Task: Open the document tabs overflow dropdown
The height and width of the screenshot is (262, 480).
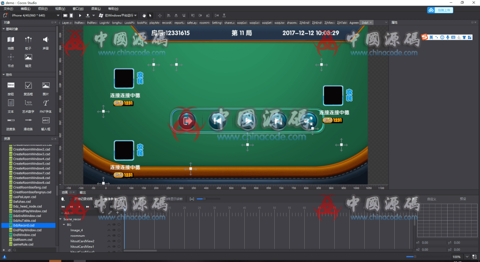Action: (386, 22)
